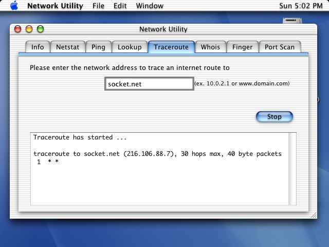Screen dimensions: 329x247
Task: Click "Traceroute has started ..." output line
Action: (80, 137)
